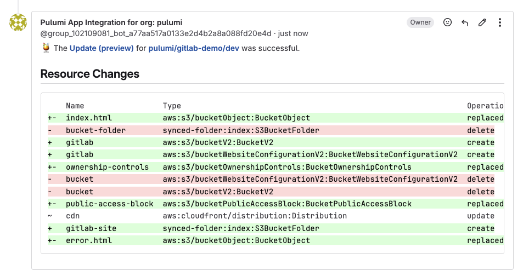The width and height of the screenshot is (523, 277).
Task: Click the Pulumi App Integration author name
Action: pyautogui.click(x=111, y=22)
